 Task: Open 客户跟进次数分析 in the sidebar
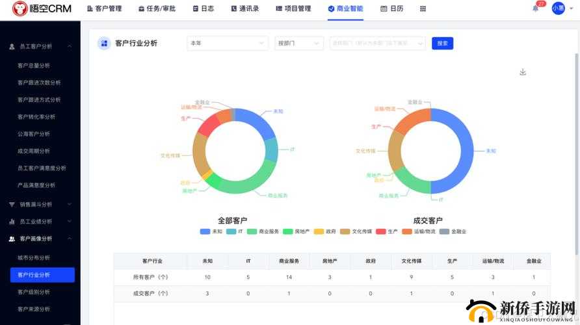coord(39,83)
